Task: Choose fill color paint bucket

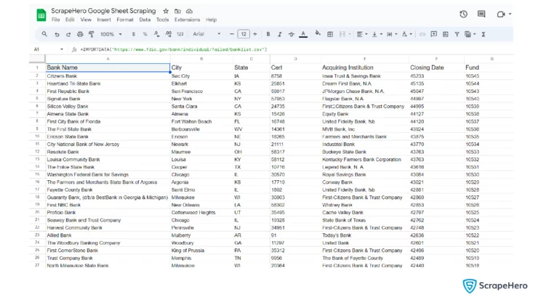Action: [318, 33]
